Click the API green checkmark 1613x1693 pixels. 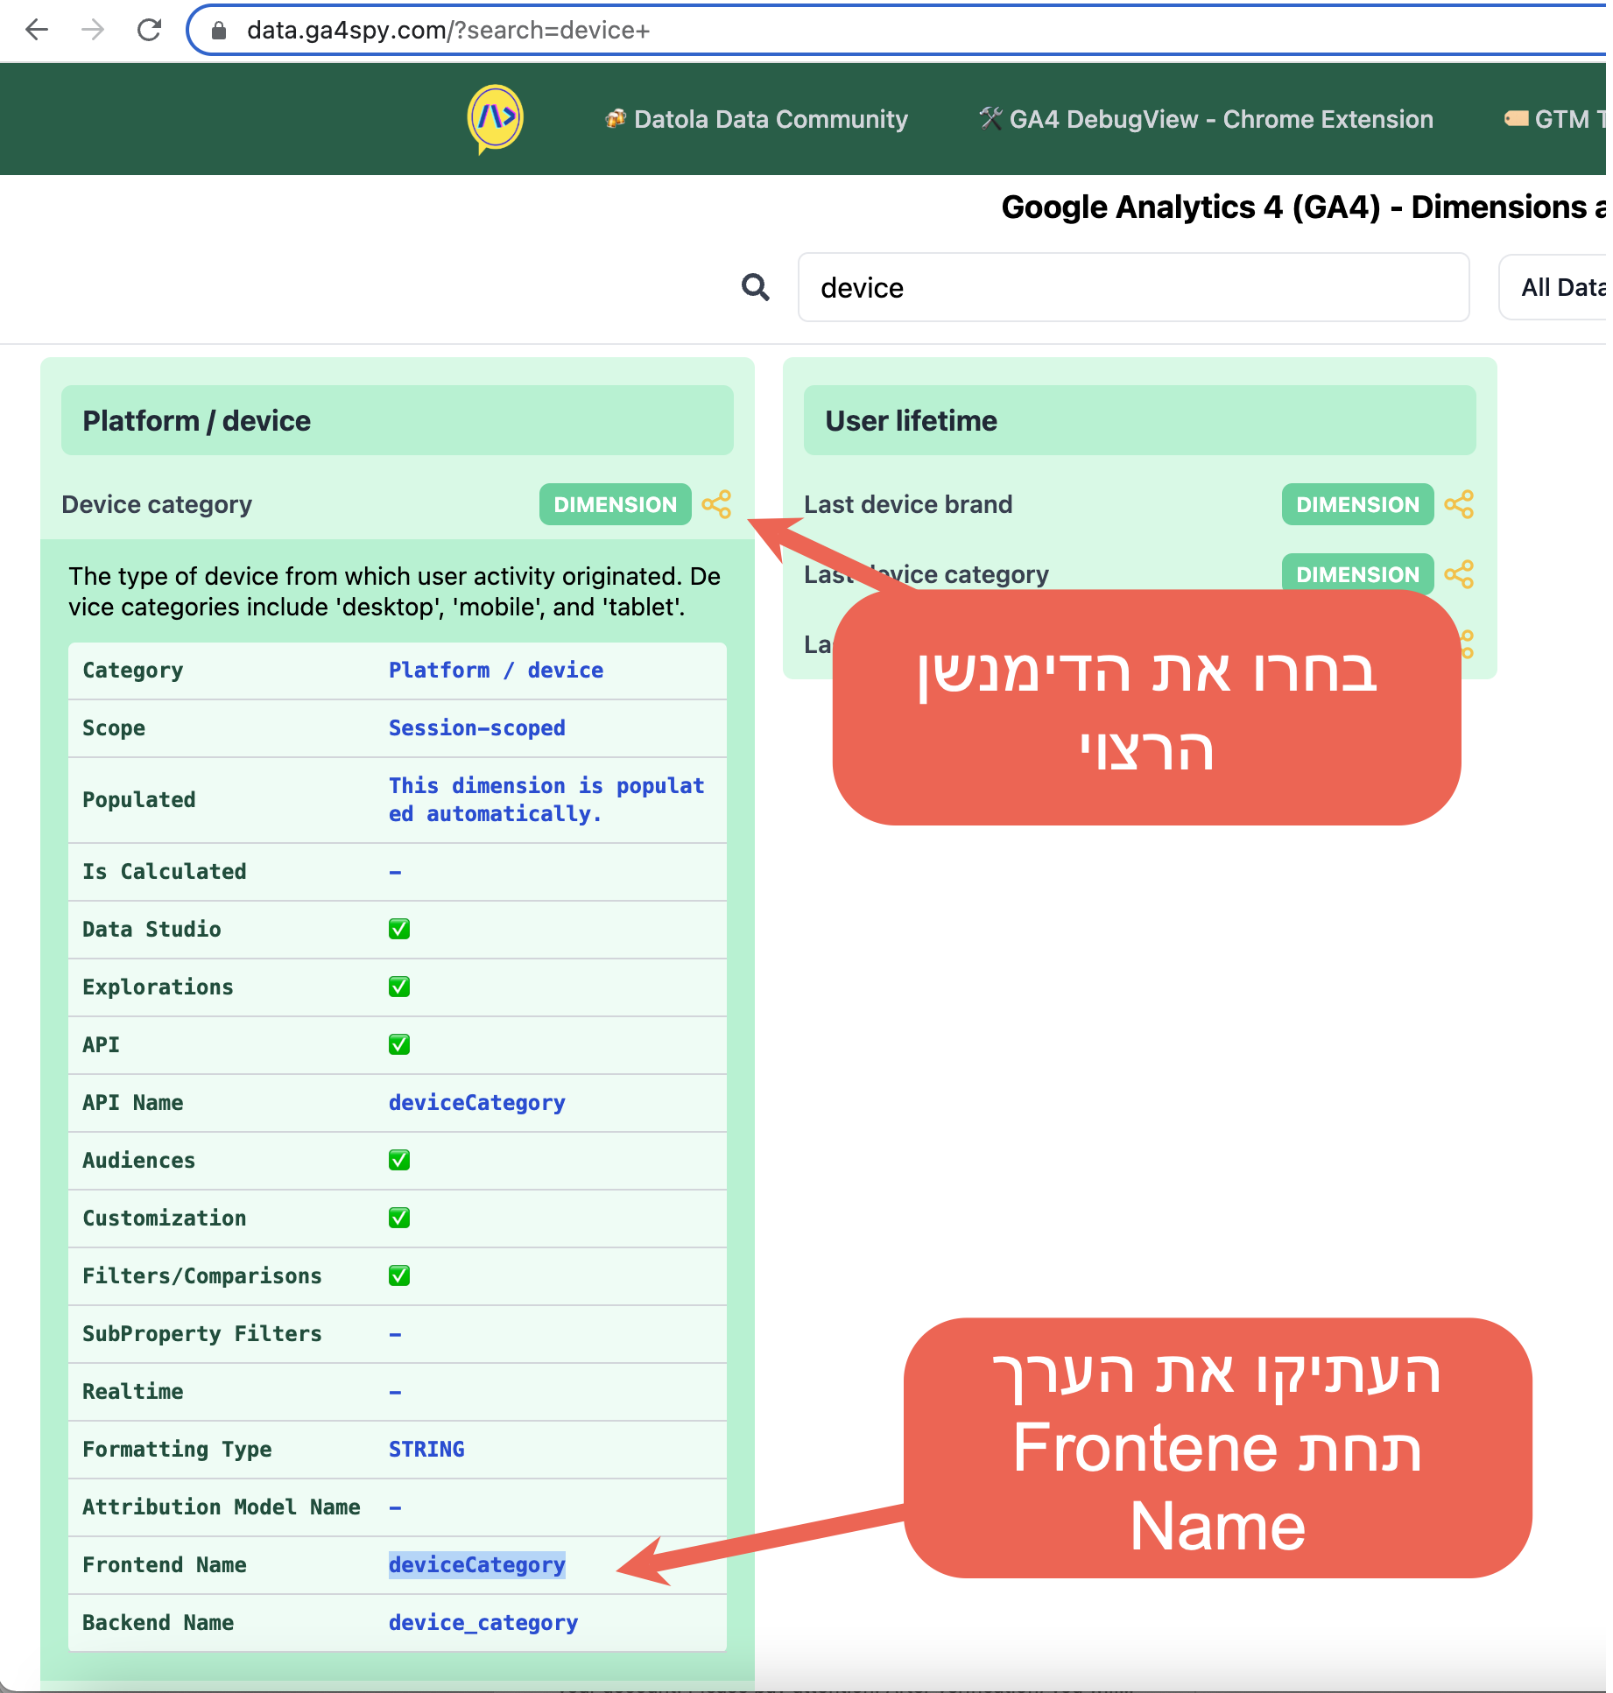tap(399, 1044)
